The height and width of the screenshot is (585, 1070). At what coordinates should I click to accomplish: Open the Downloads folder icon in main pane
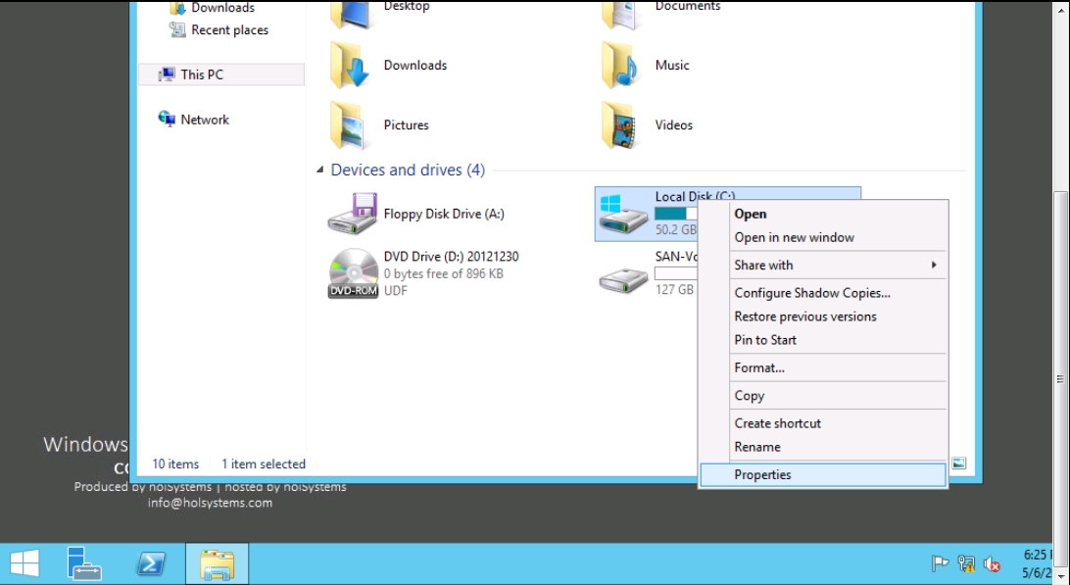tap(350, 66)
